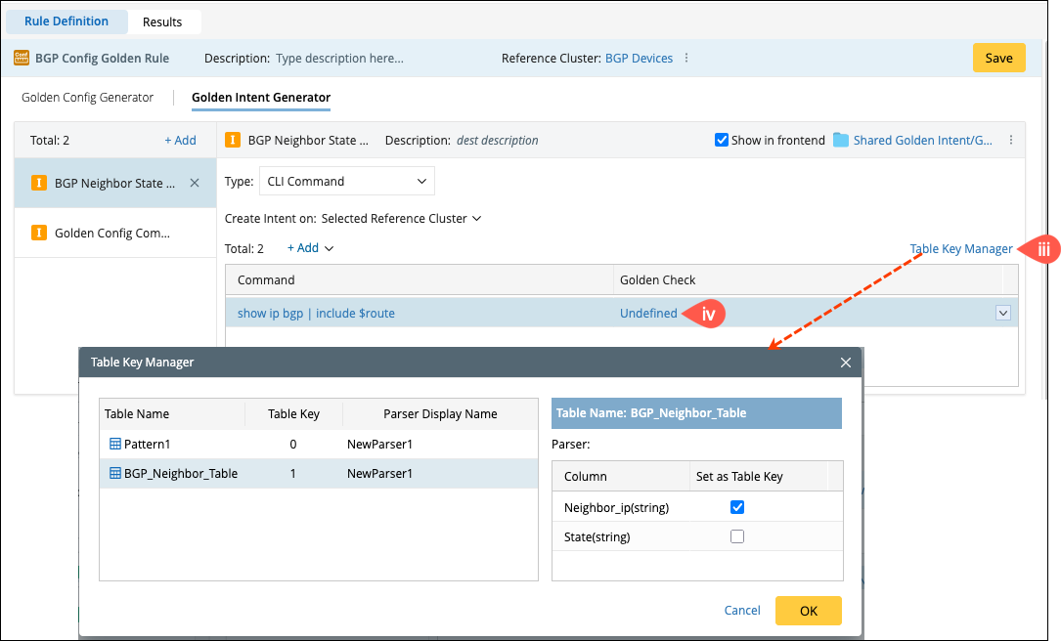
Task: Click the yellow Save button
Action: pyautogui.click(x=998, y=59)
